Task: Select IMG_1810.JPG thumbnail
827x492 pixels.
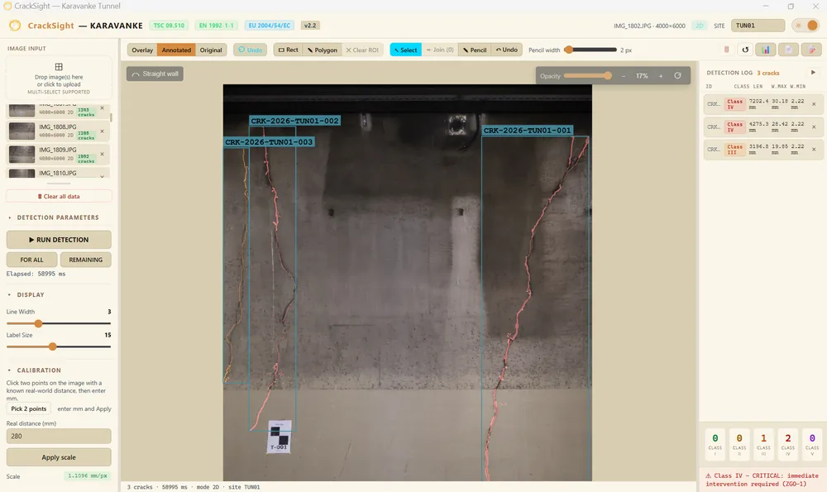Action: (22, 174)
